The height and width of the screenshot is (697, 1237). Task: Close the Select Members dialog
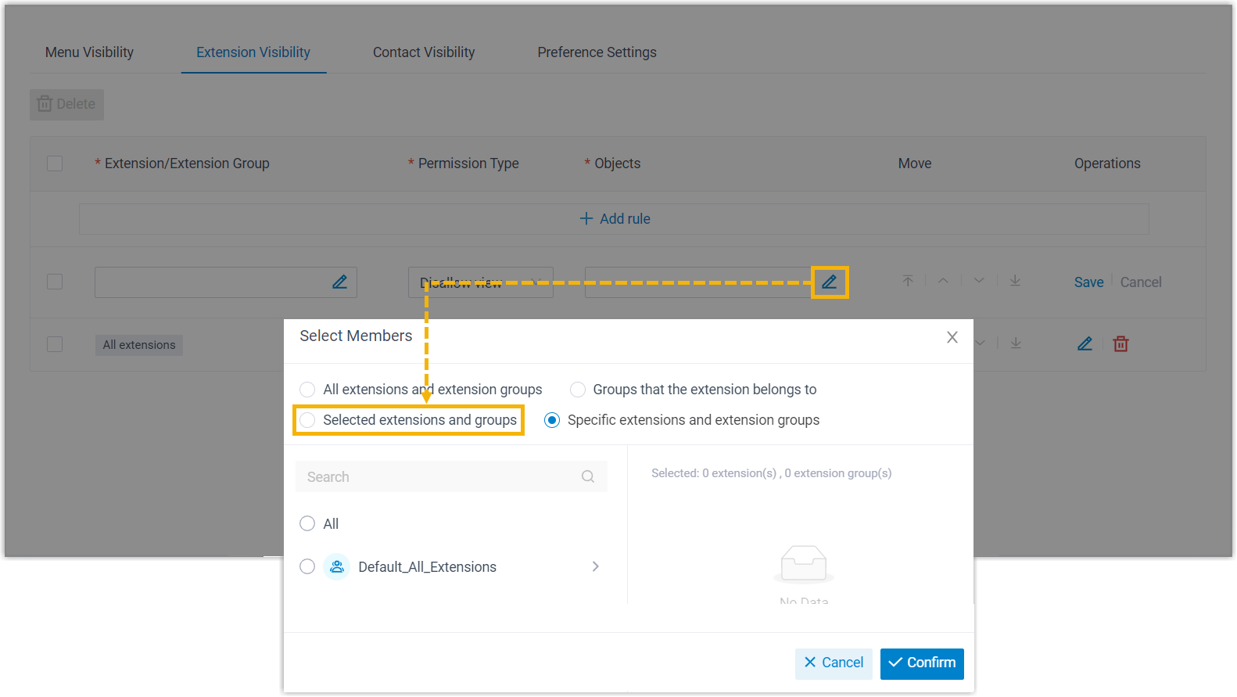tap(952, 337)
